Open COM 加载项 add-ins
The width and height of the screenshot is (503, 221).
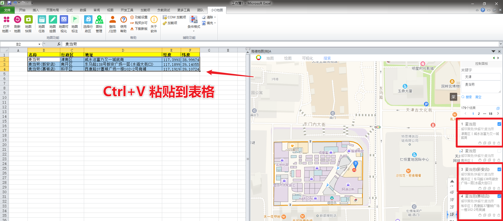click(x=174, y=17)
